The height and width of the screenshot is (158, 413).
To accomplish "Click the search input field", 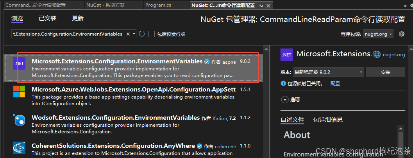I will click(x=68, y=34).
